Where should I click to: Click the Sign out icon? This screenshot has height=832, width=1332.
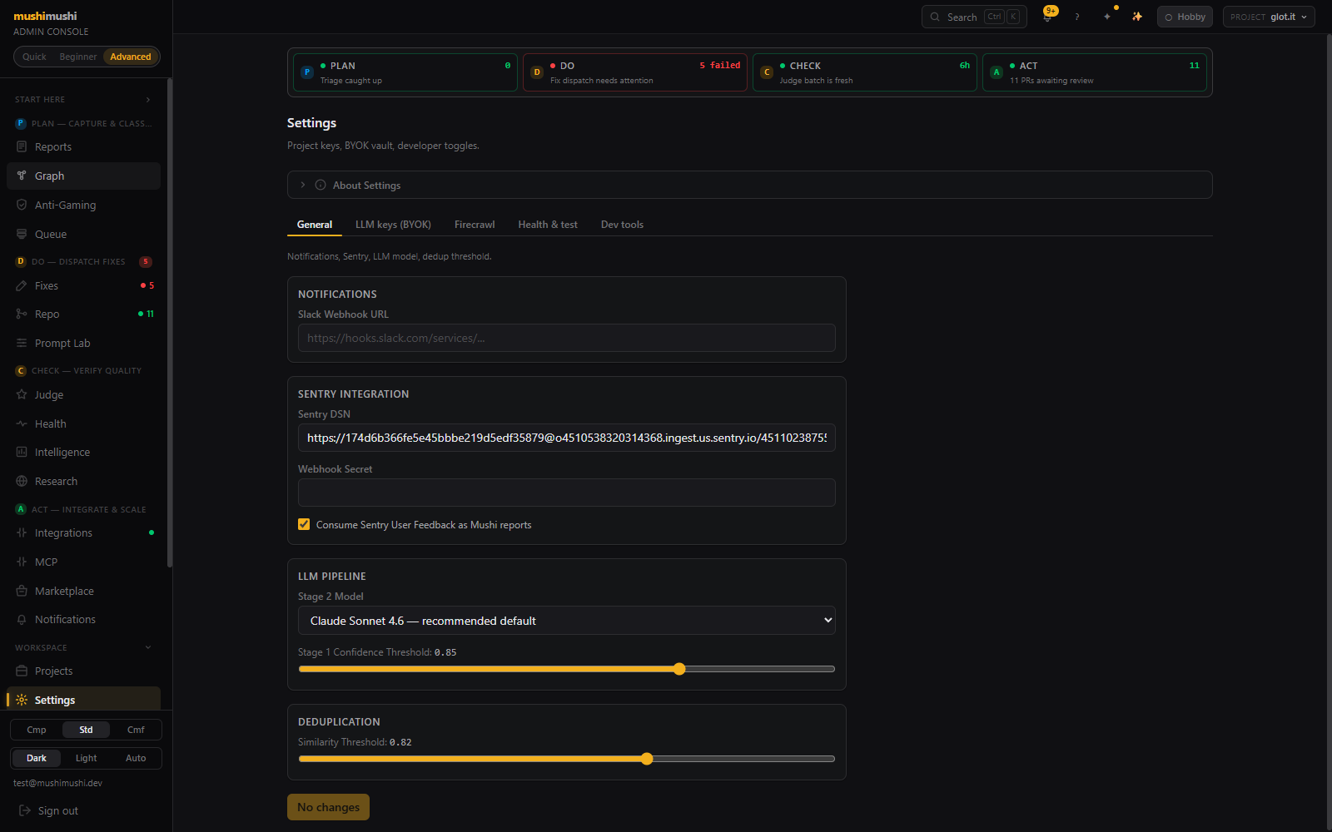25,810
